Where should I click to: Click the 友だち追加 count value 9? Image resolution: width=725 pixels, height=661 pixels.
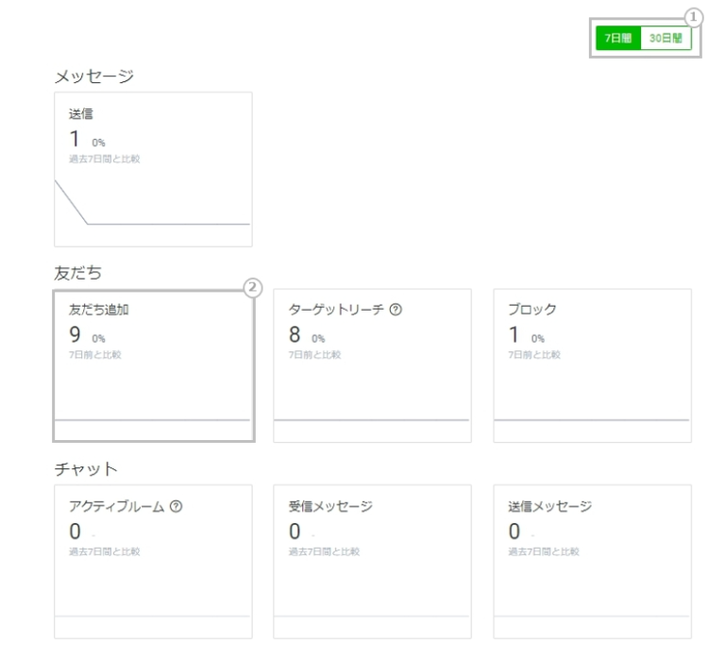pos(75,334)
